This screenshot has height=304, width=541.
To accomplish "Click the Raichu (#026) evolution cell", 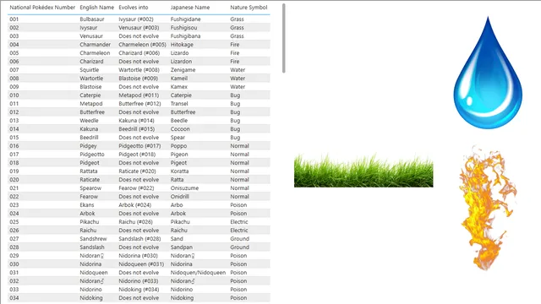I will coord(135,222).
